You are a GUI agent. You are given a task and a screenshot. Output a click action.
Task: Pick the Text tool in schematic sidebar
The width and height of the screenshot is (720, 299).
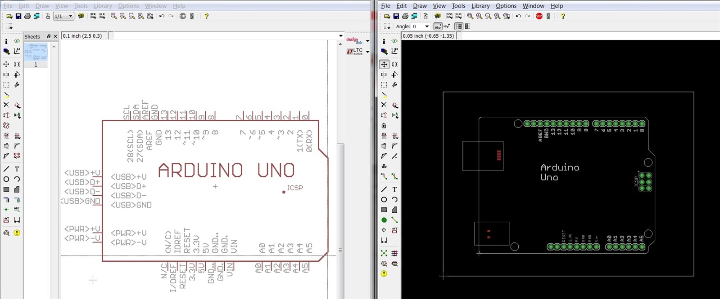pyautogui.click(x=17, y=169)
